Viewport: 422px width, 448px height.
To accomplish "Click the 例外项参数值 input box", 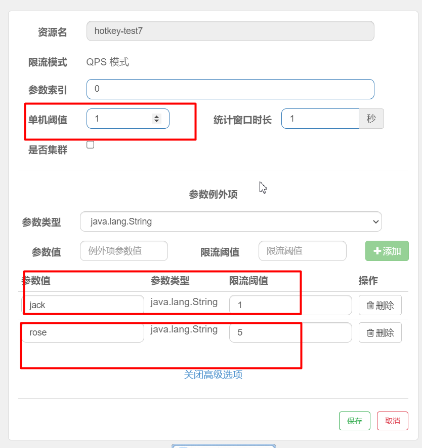I will [124, 251].
